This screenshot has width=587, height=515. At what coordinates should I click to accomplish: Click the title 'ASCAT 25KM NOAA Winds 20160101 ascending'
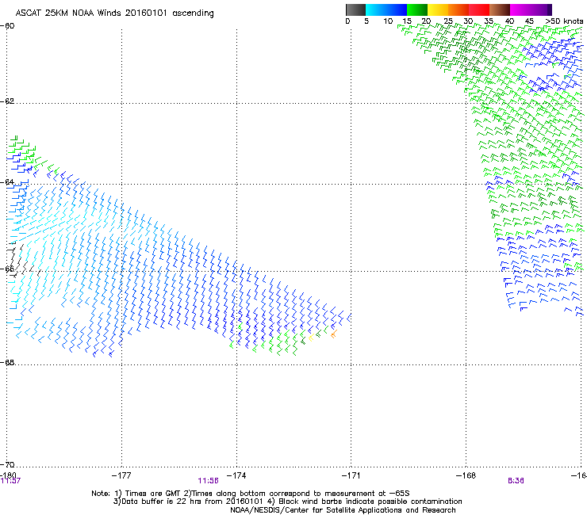coord(114,13)
